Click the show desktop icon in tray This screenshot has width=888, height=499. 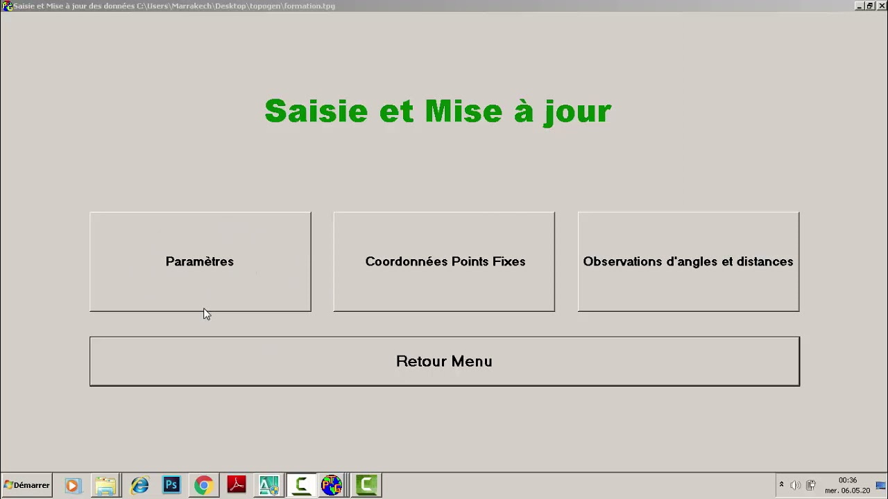pos(881,485)
